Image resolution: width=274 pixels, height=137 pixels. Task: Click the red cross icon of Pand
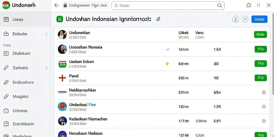62,78
